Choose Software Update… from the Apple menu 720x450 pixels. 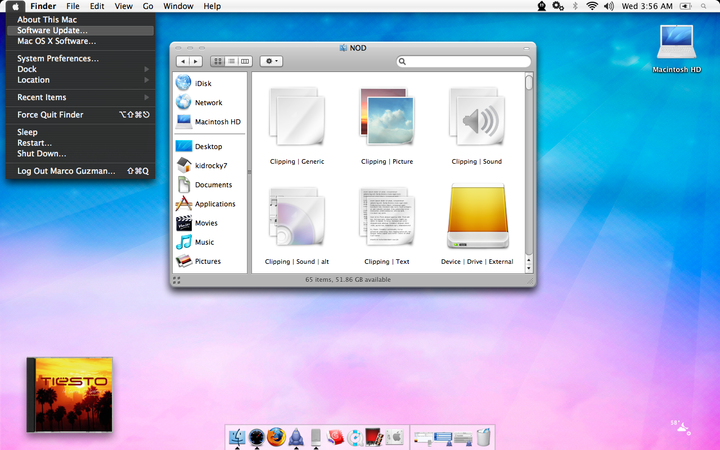pyautogui.click(x=80, y=30)
